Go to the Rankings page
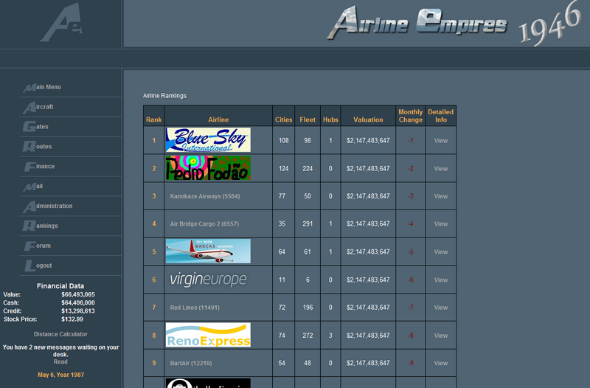590x388 pixels. pos(41,226)
